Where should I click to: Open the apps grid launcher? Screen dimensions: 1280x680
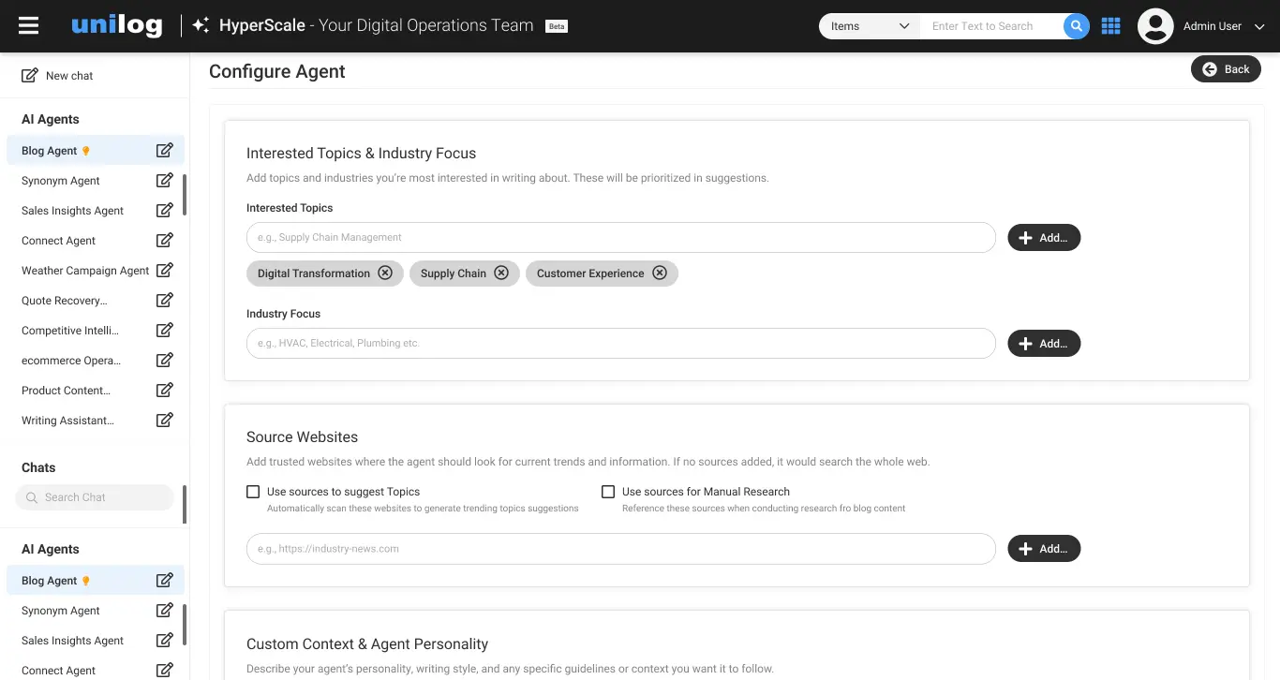pos(1111,26)
